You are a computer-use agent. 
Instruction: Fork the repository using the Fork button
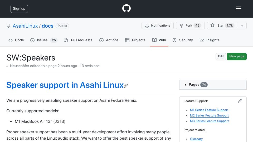[x=190, y=26]
